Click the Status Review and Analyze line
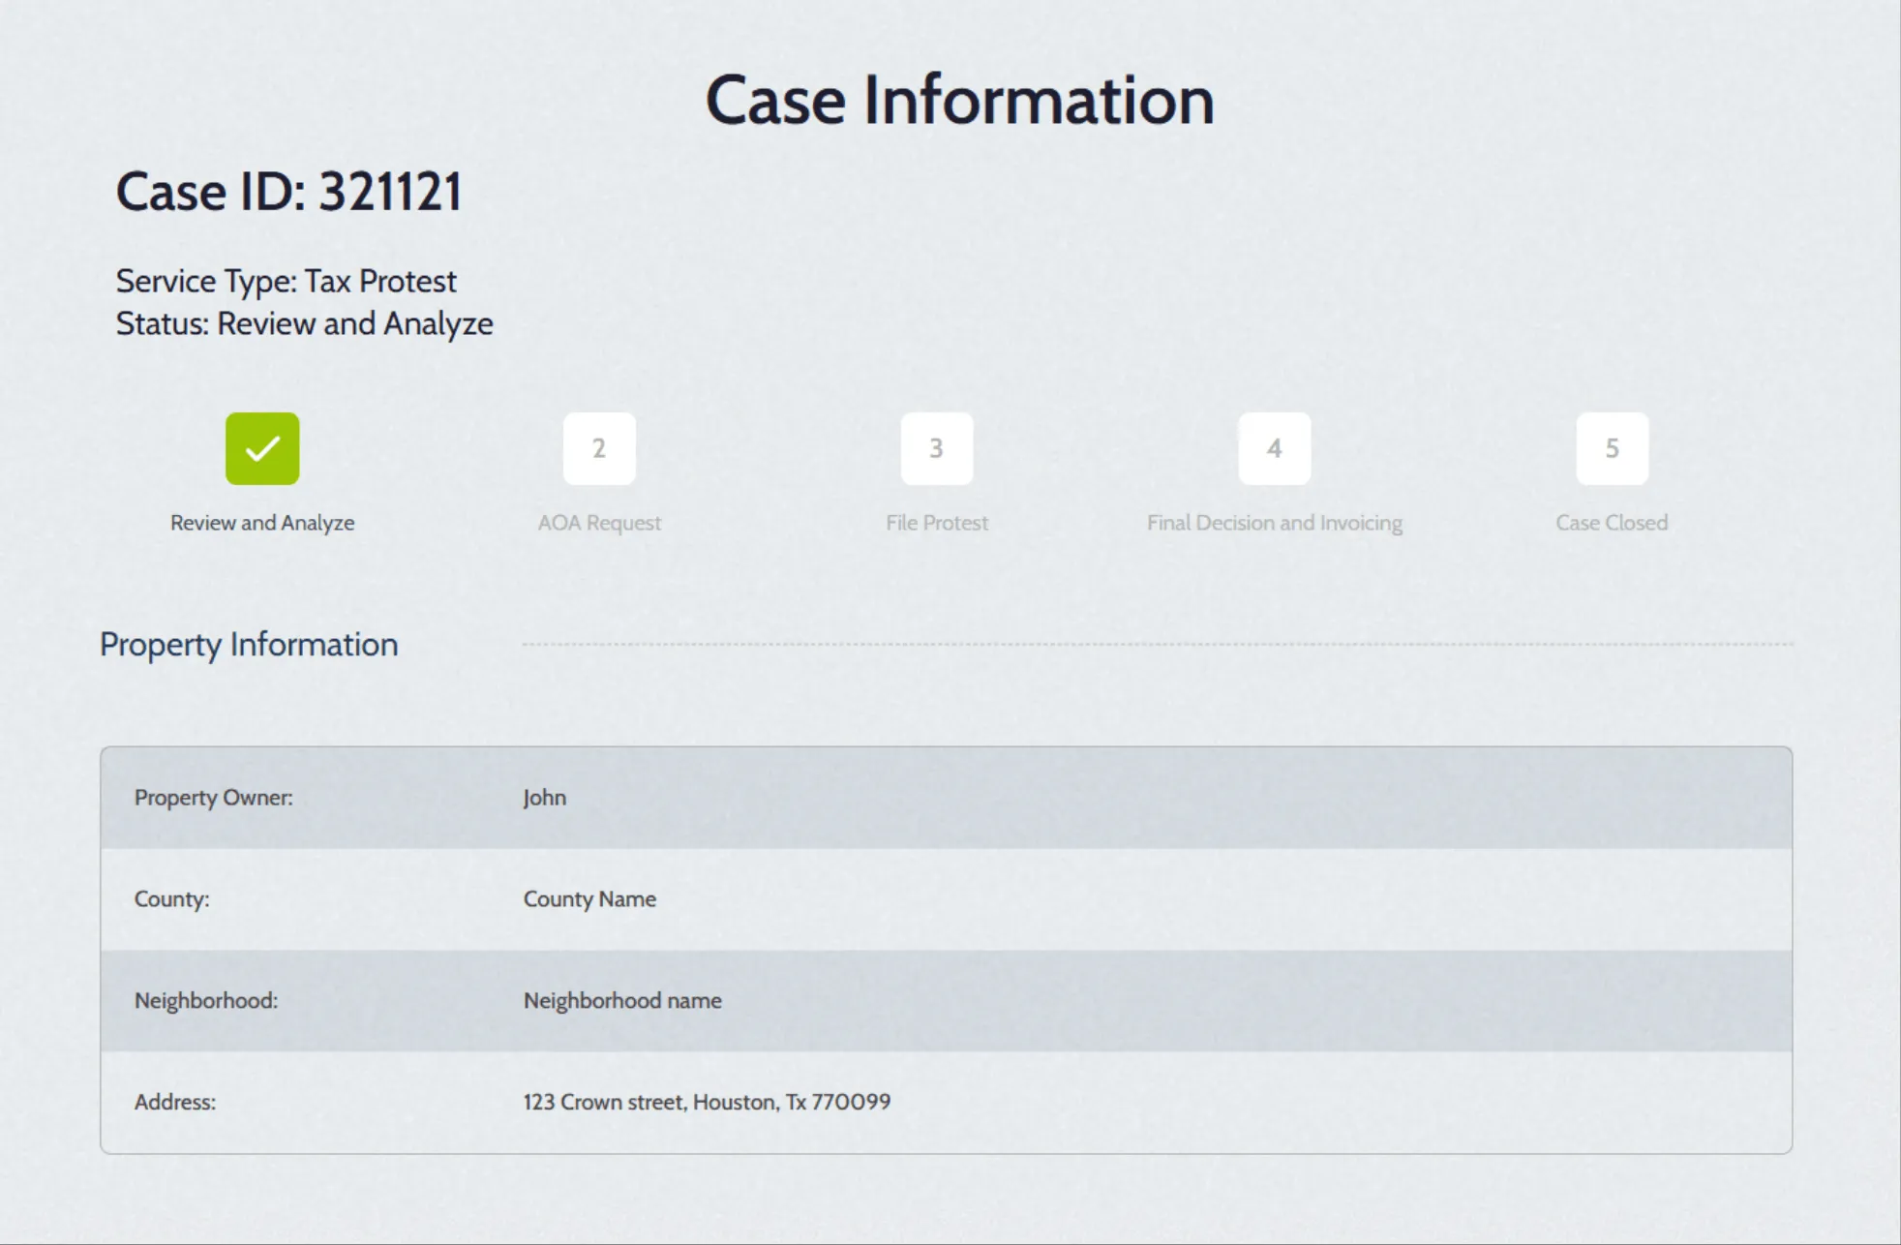This screenshot has height=1245, width=1901. [304, 323]
